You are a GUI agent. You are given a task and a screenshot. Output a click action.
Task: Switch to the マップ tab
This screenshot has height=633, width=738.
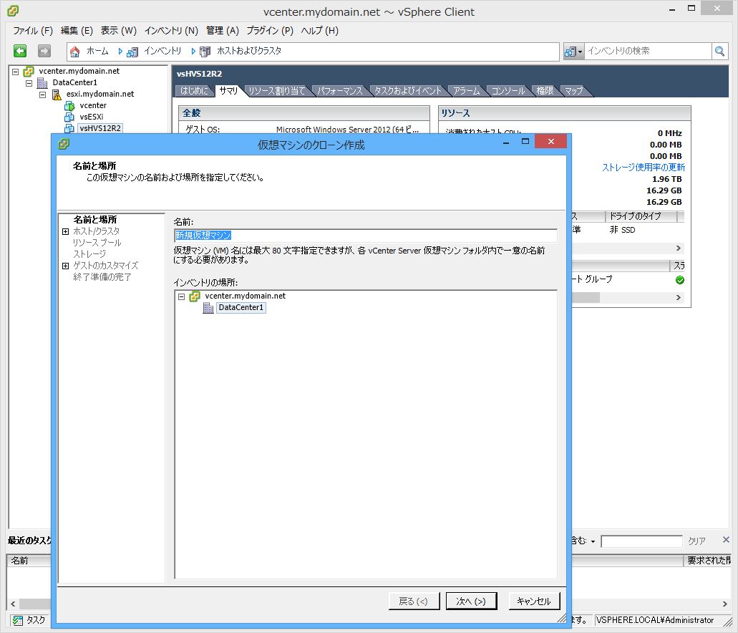coord(573,91)
